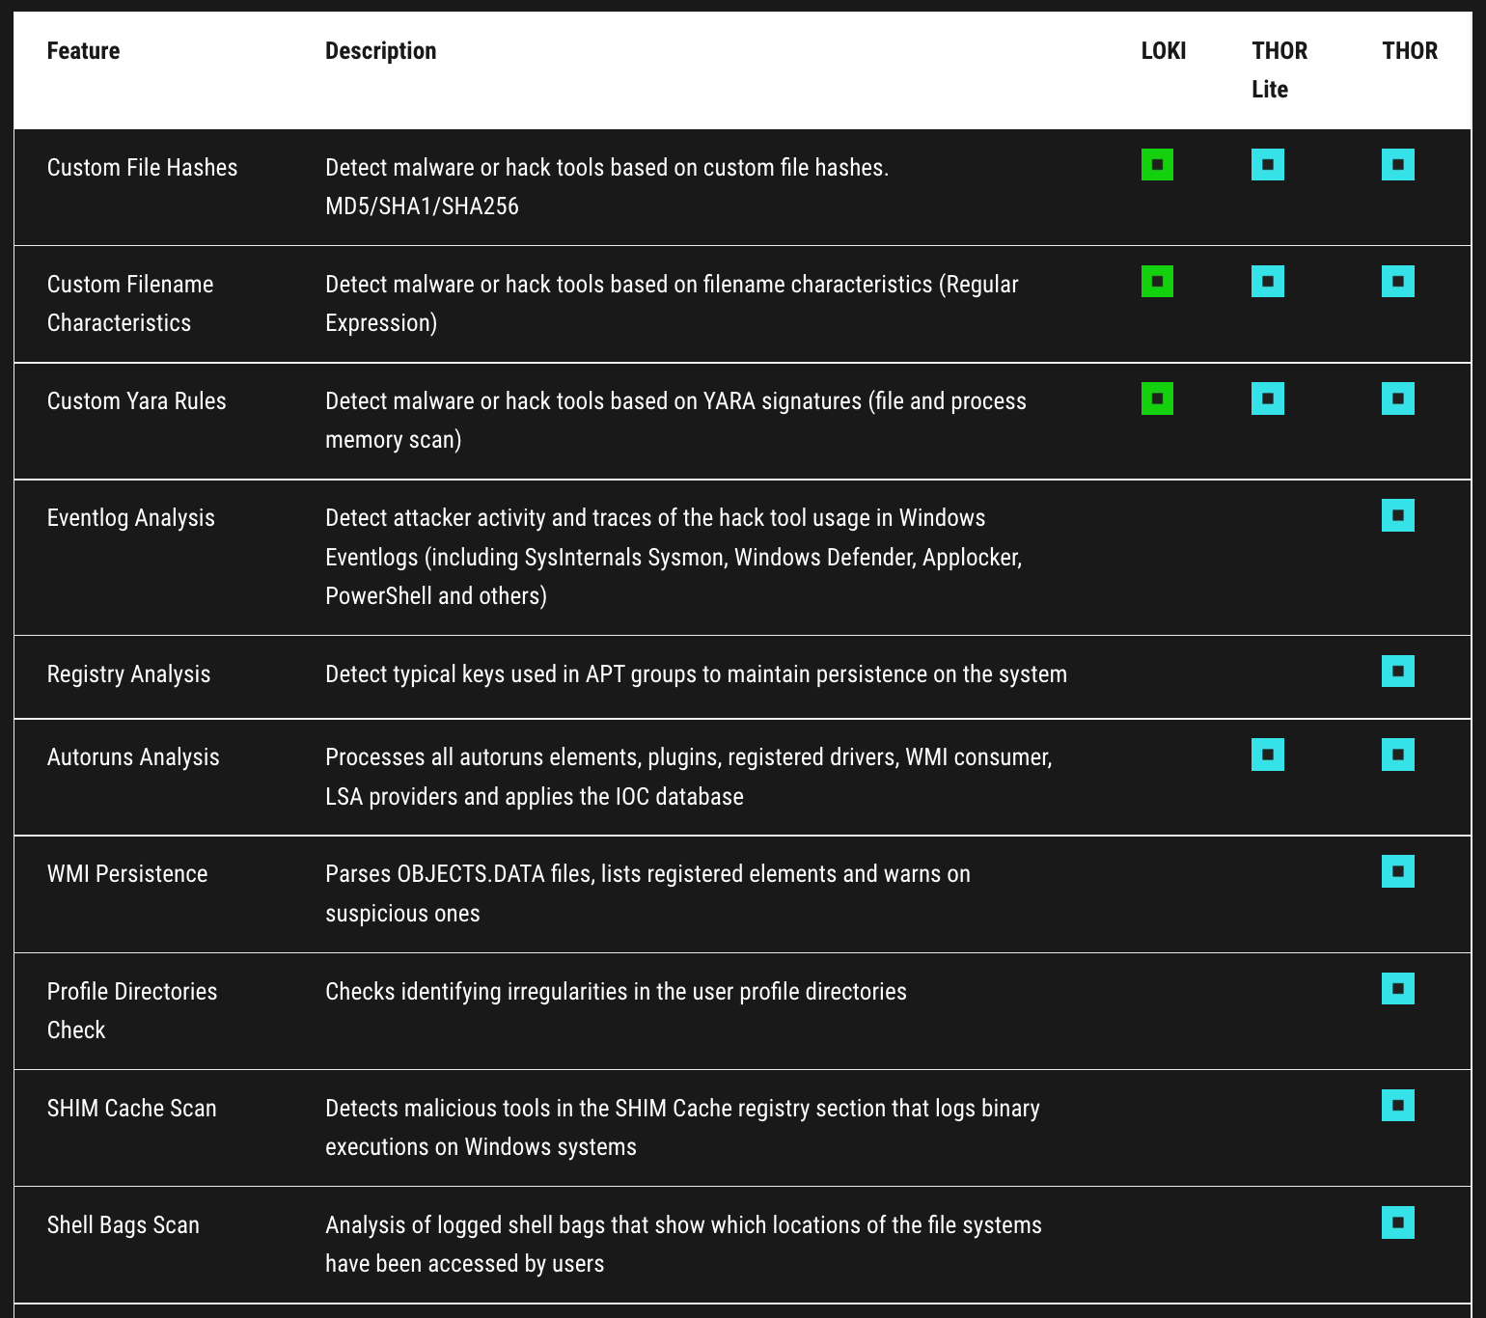Click LOKI green marker for Custom File Hashes
This screenshot has height=1318, width=1486.
[1157, 165]
